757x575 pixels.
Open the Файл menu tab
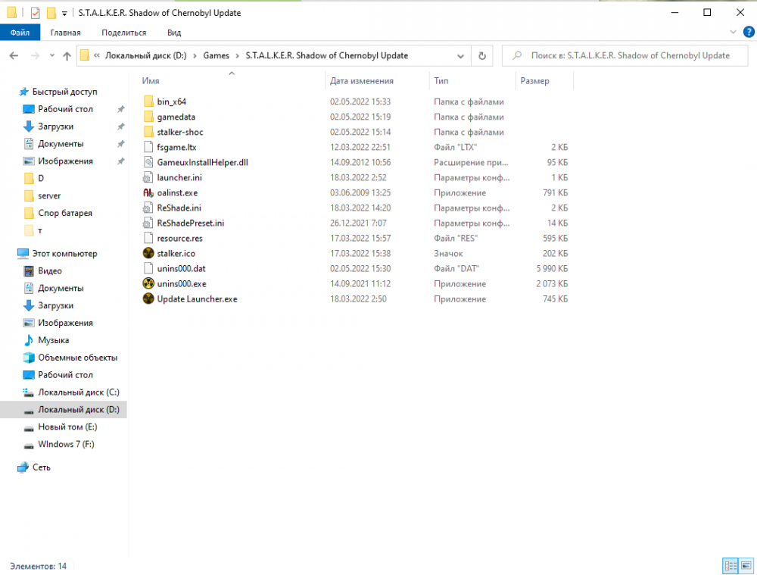click(20, 33)
